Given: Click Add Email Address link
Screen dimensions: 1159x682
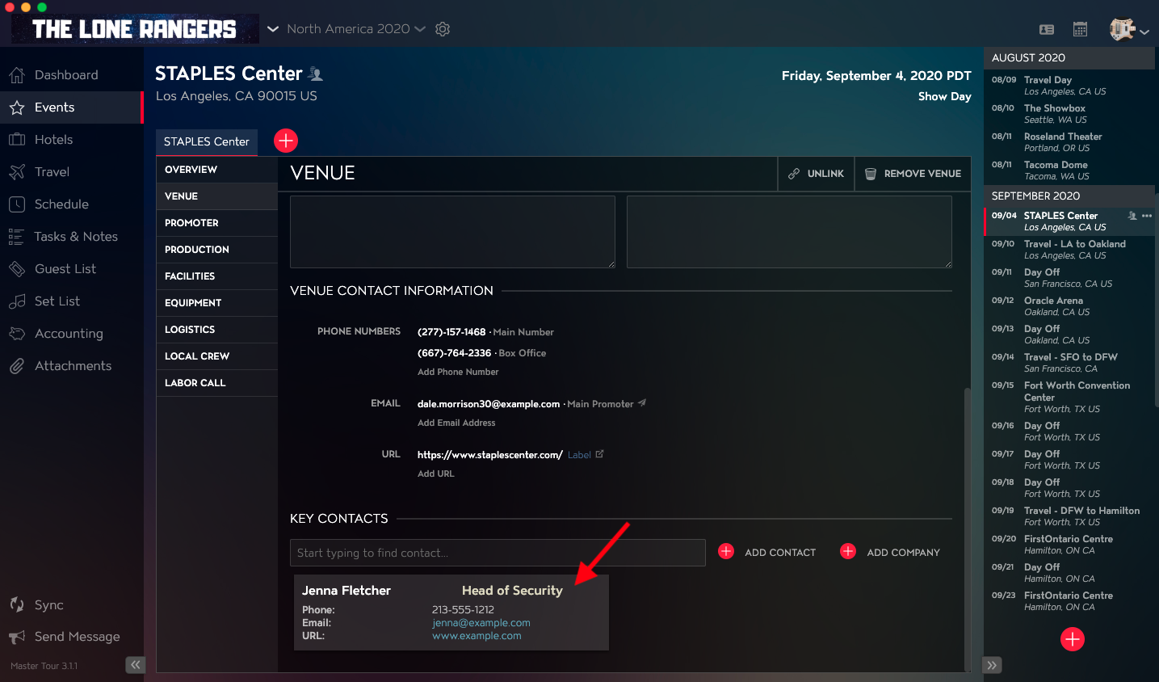Looking at the screenshot, I should pyautogui.click(x=456, y=423).
